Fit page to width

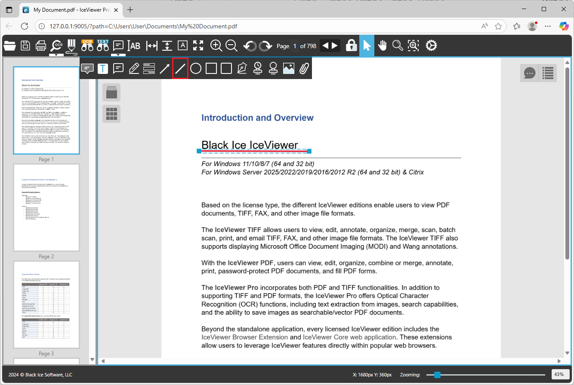(152, 46)
